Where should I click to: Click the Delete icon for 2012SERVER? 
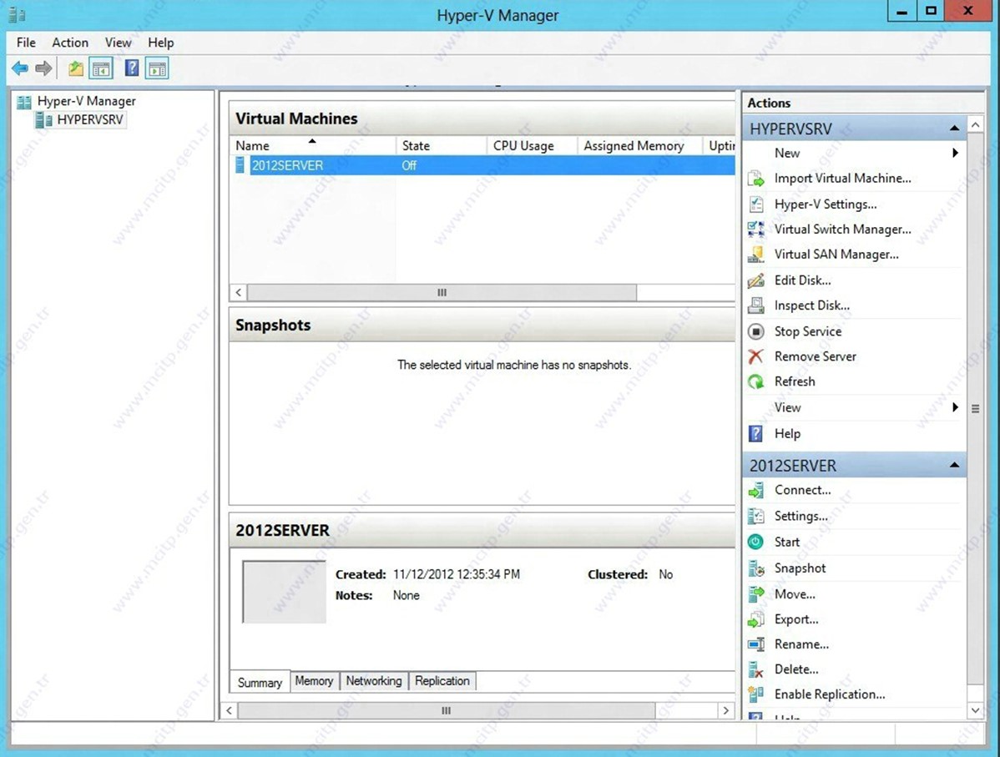pos(755,669)
